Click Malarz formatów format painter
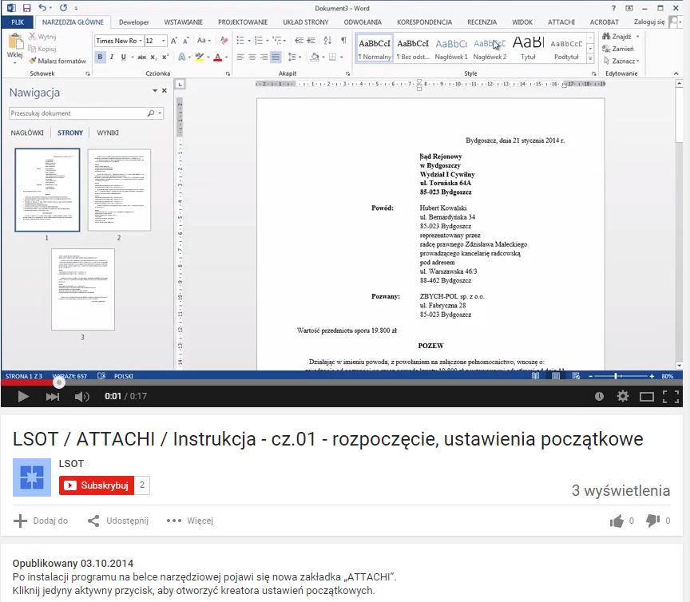Screen dimensions: 690x602 click(x=57, y=61)
